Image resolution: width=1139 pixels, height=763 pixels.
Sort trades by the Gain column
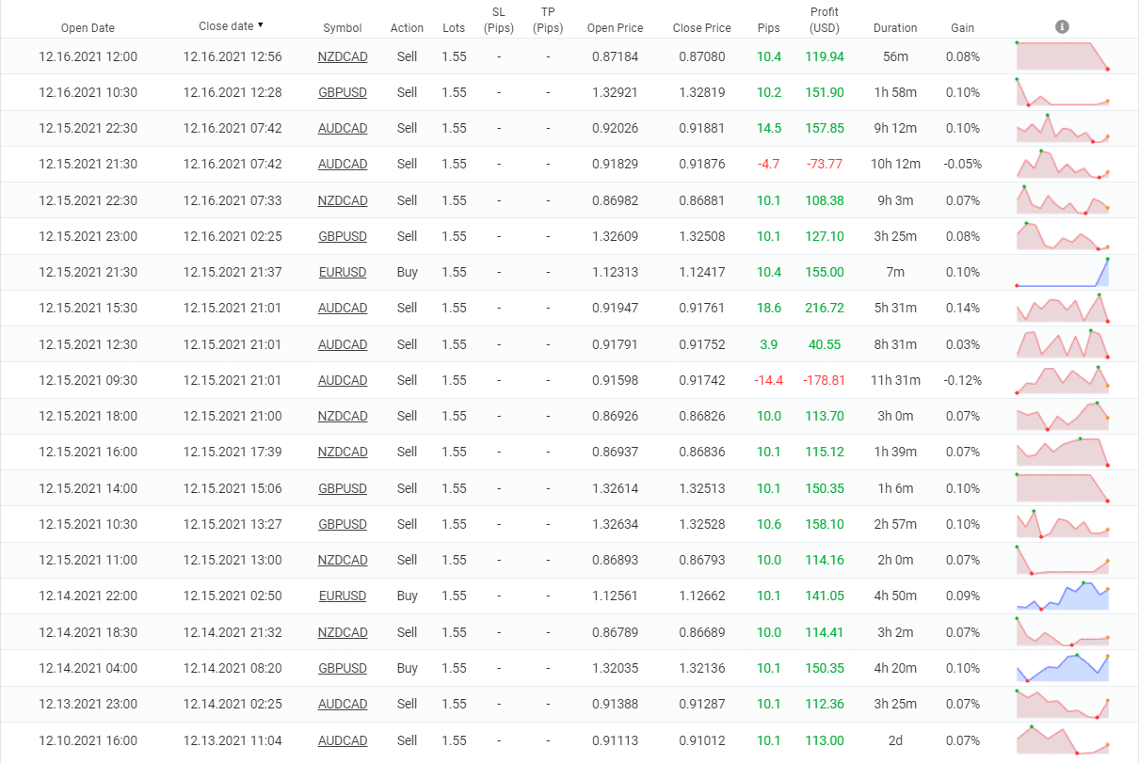point(962,27)
